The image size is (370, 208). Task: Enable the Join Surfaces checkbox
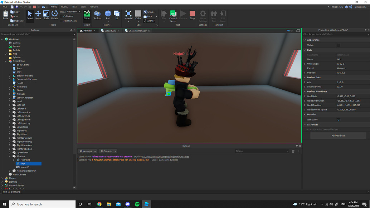click(61, 21)
